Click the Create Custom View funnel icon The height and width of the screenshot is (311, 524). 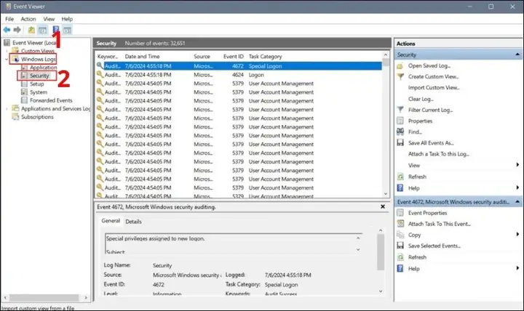(x=400, y=77)
